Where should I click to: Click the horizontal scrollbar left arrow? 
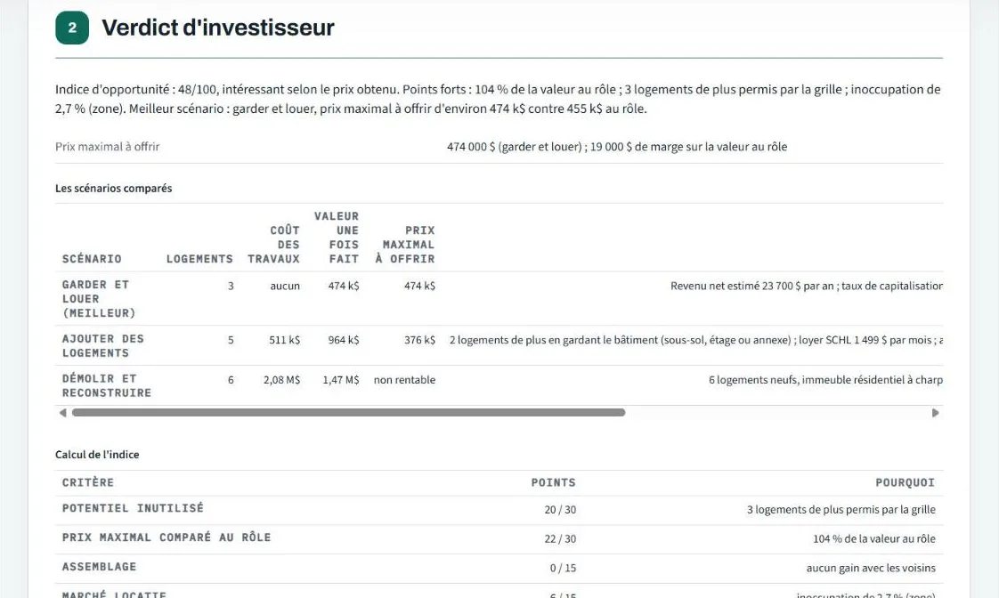click(x=62, y=413)
